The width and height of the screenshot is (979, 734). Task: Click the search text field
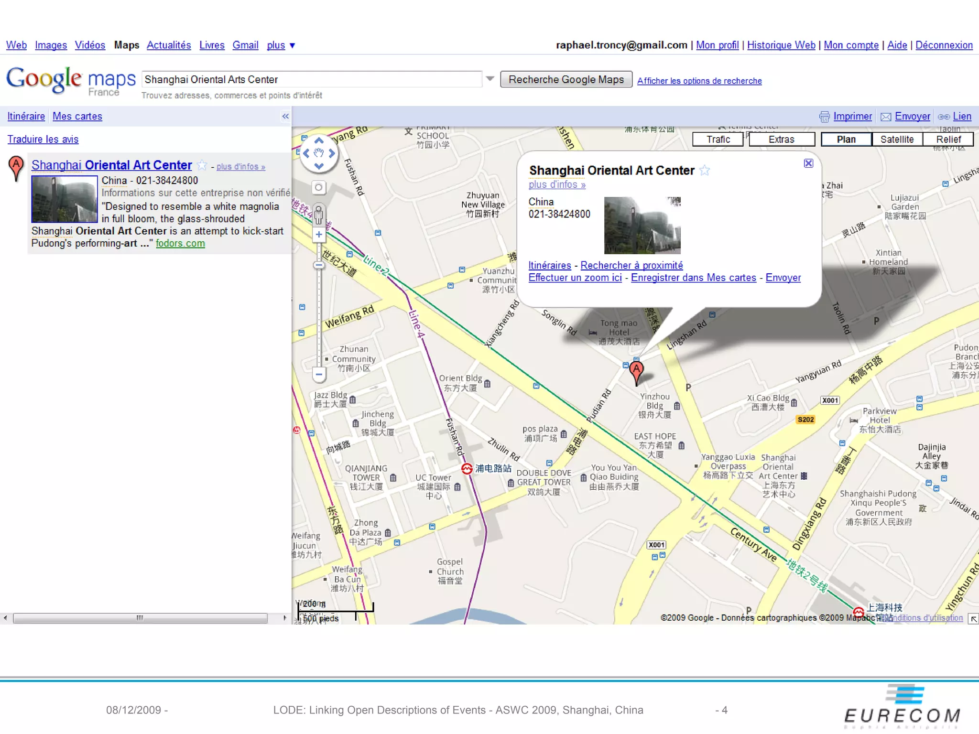coord(312,79)
